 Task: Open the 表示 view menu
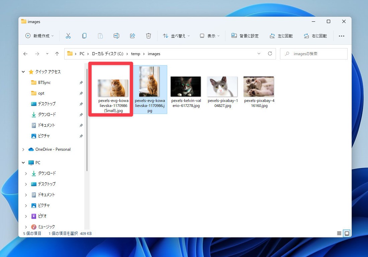(x=210, y=36)
